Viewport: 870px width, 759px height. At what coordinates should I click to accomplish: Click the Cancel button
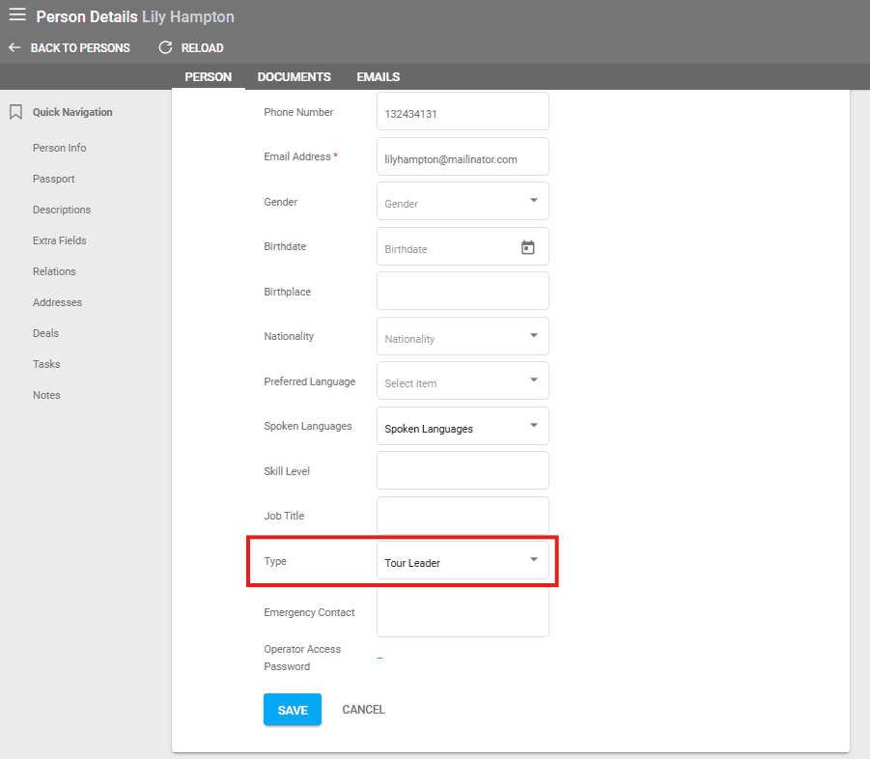pyautogui.click(x=363, y=710)
